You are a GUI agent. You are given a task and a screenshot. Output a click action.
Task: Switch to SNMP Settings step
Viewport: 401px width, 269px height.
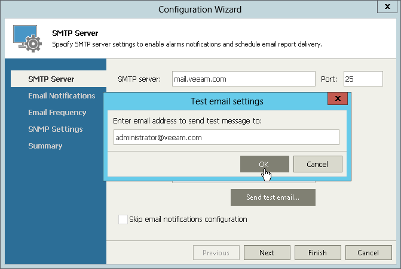click(56, 129)
